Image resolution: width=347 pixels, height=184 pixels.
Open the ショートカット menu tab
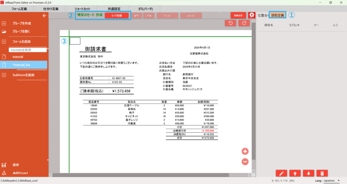point(82,8)
